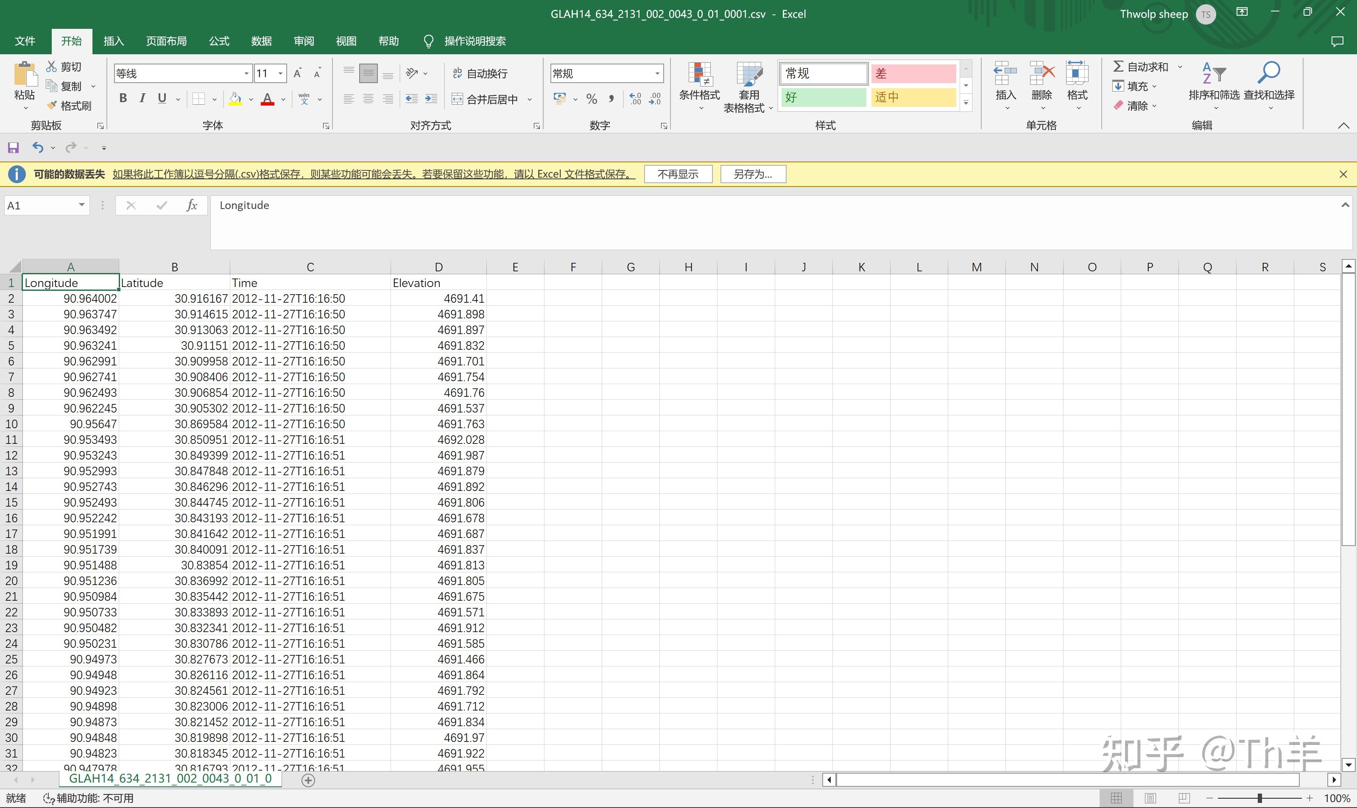Toggle Wrap Text (自动换行)

[x=480, y=73]
